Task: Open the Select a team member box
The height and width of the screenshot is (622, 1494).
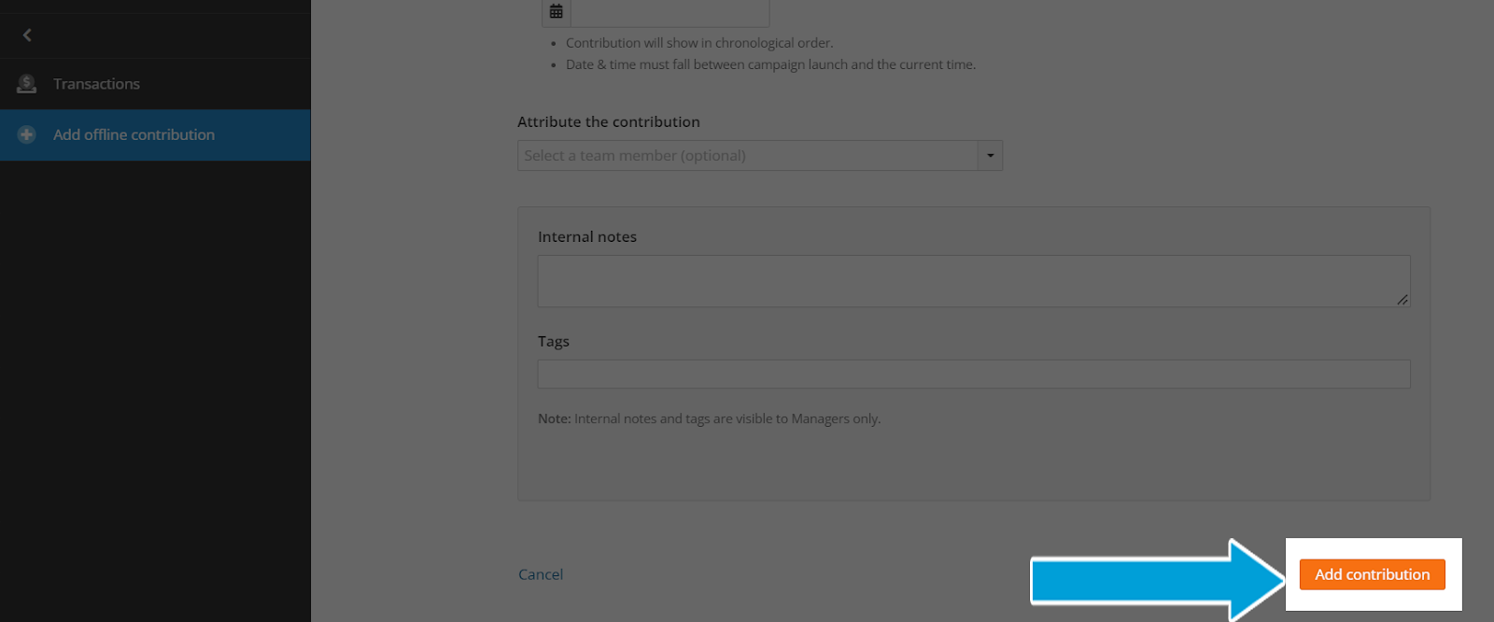Action: pos(748,155)
